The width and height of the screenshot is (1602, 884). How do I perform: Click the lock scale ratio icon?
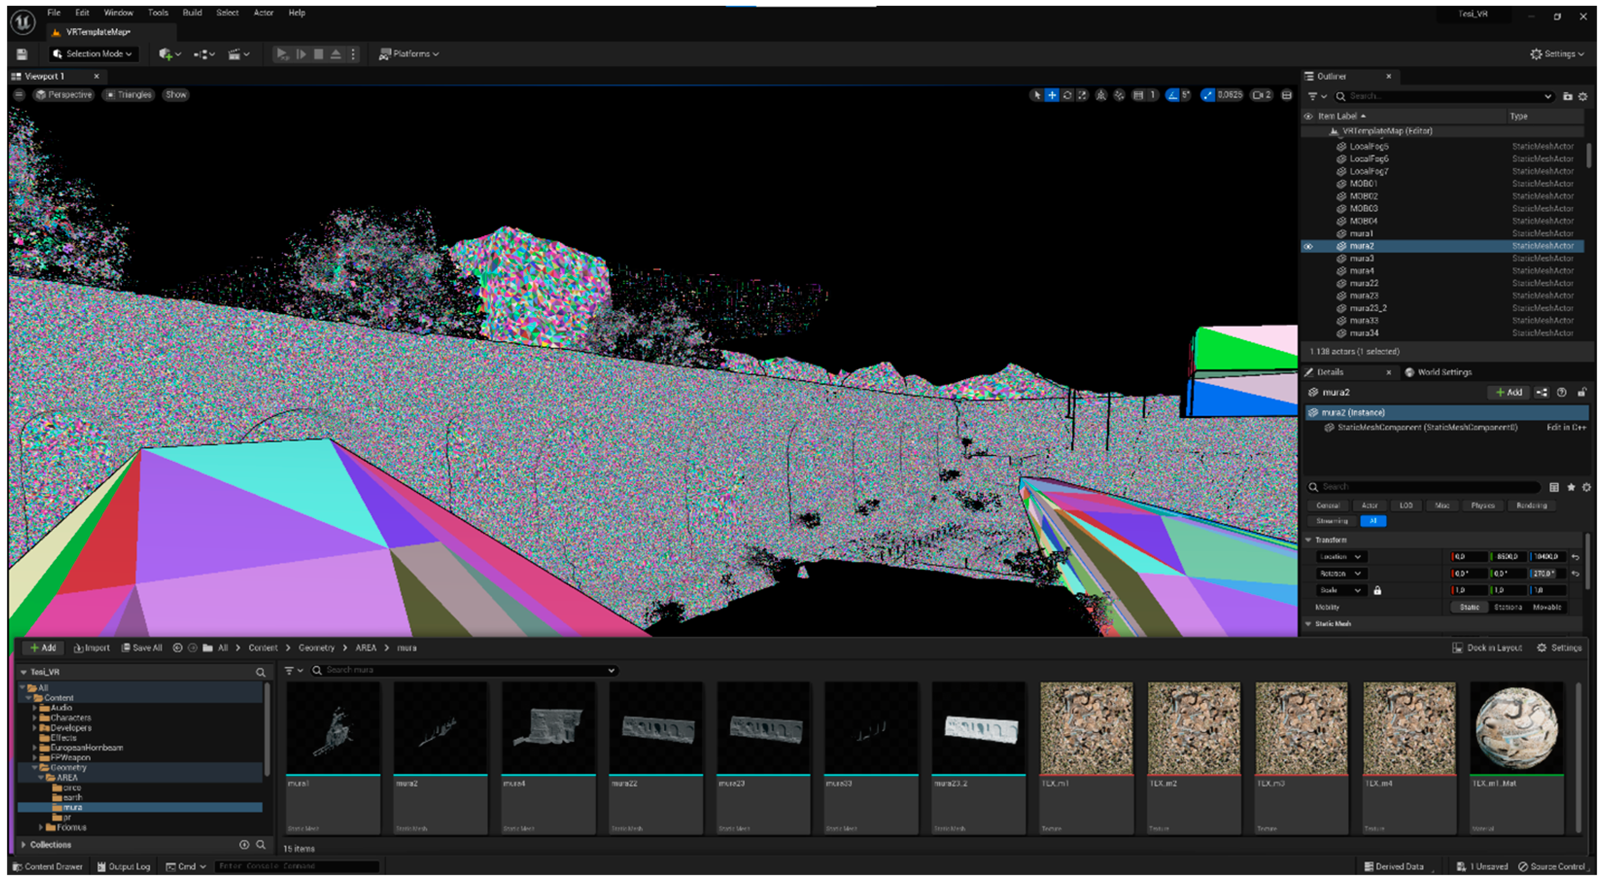1377,590
